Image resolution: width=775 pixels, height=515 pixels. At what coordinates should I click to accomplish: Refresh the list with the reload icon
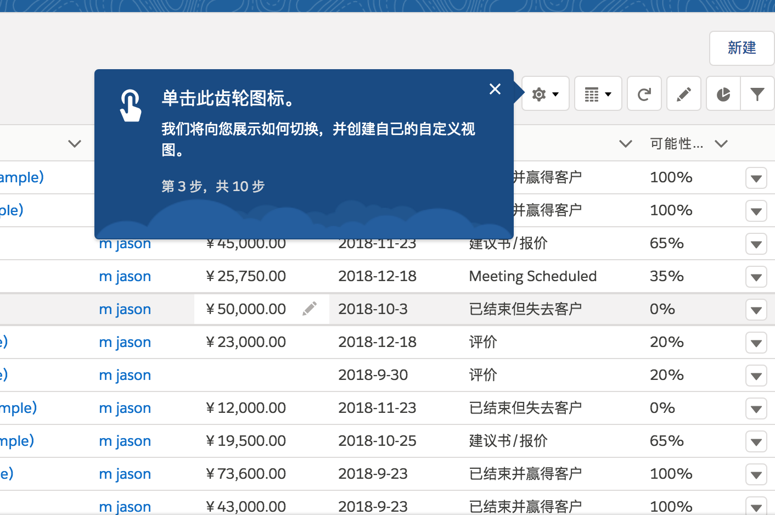pyautogui.click(x=644, y=94)
